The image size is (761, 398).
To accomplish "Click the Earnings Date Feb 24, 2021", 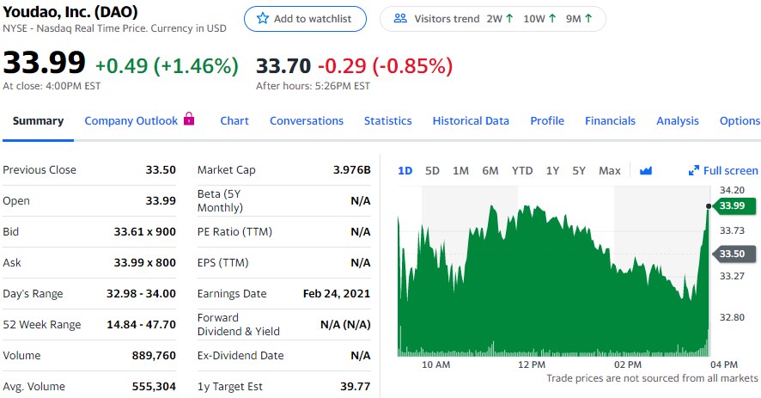I will [x=337, y=293].
